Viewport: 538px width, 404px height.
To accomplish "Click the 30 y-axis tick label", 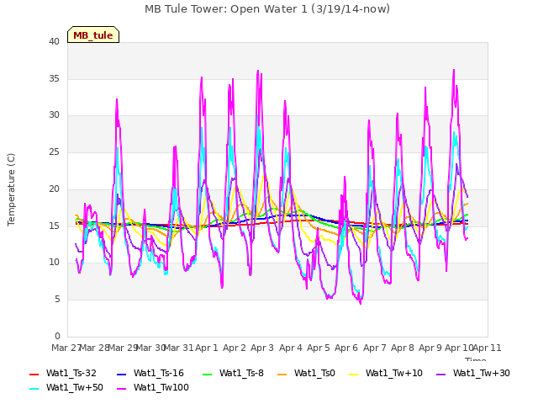I will pyautogui.click(x=54, y=115).
